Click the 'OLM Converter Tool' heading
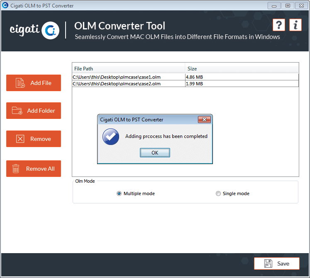Viewport: 310px width, 278px height. 120,26
